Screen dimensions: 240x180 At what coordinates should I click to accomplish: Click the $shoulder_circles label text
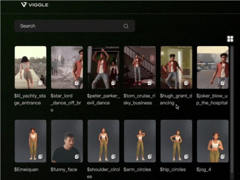(x=103, y=173)
